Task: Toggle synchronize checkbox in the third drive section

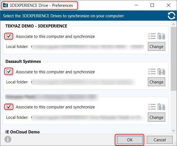Action: coord(9,107)
